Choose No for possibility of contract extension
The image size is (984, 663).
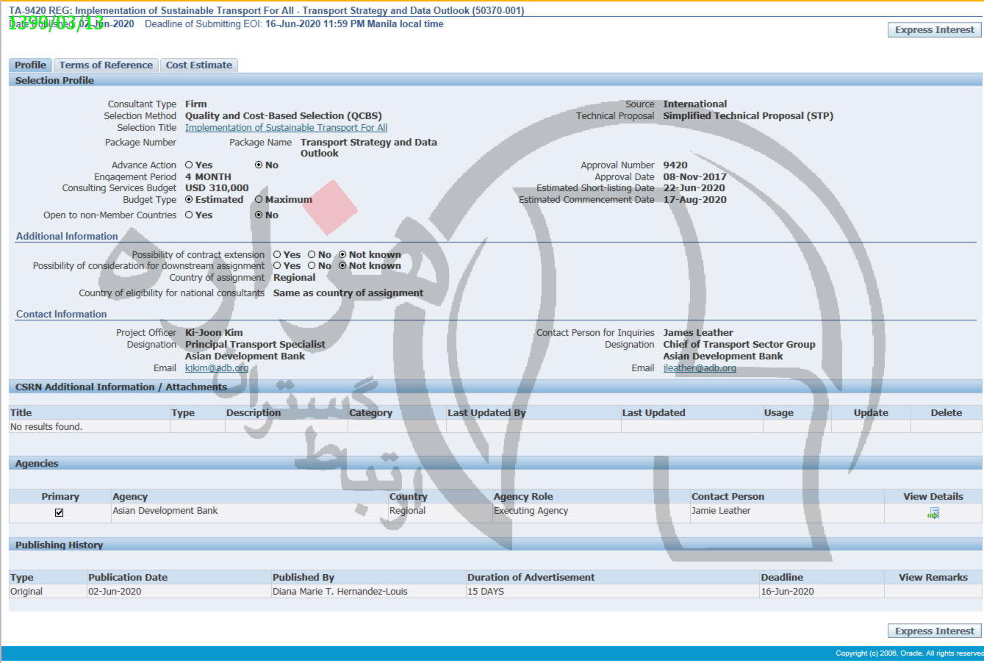click(312, 255)
